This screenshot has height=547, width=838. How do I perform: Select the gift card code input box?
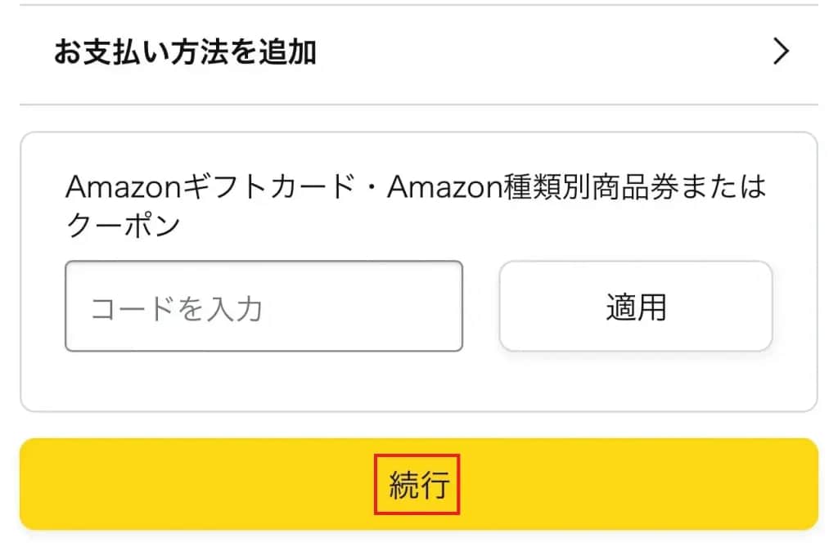pyautogui.click(x=264, y=307)
